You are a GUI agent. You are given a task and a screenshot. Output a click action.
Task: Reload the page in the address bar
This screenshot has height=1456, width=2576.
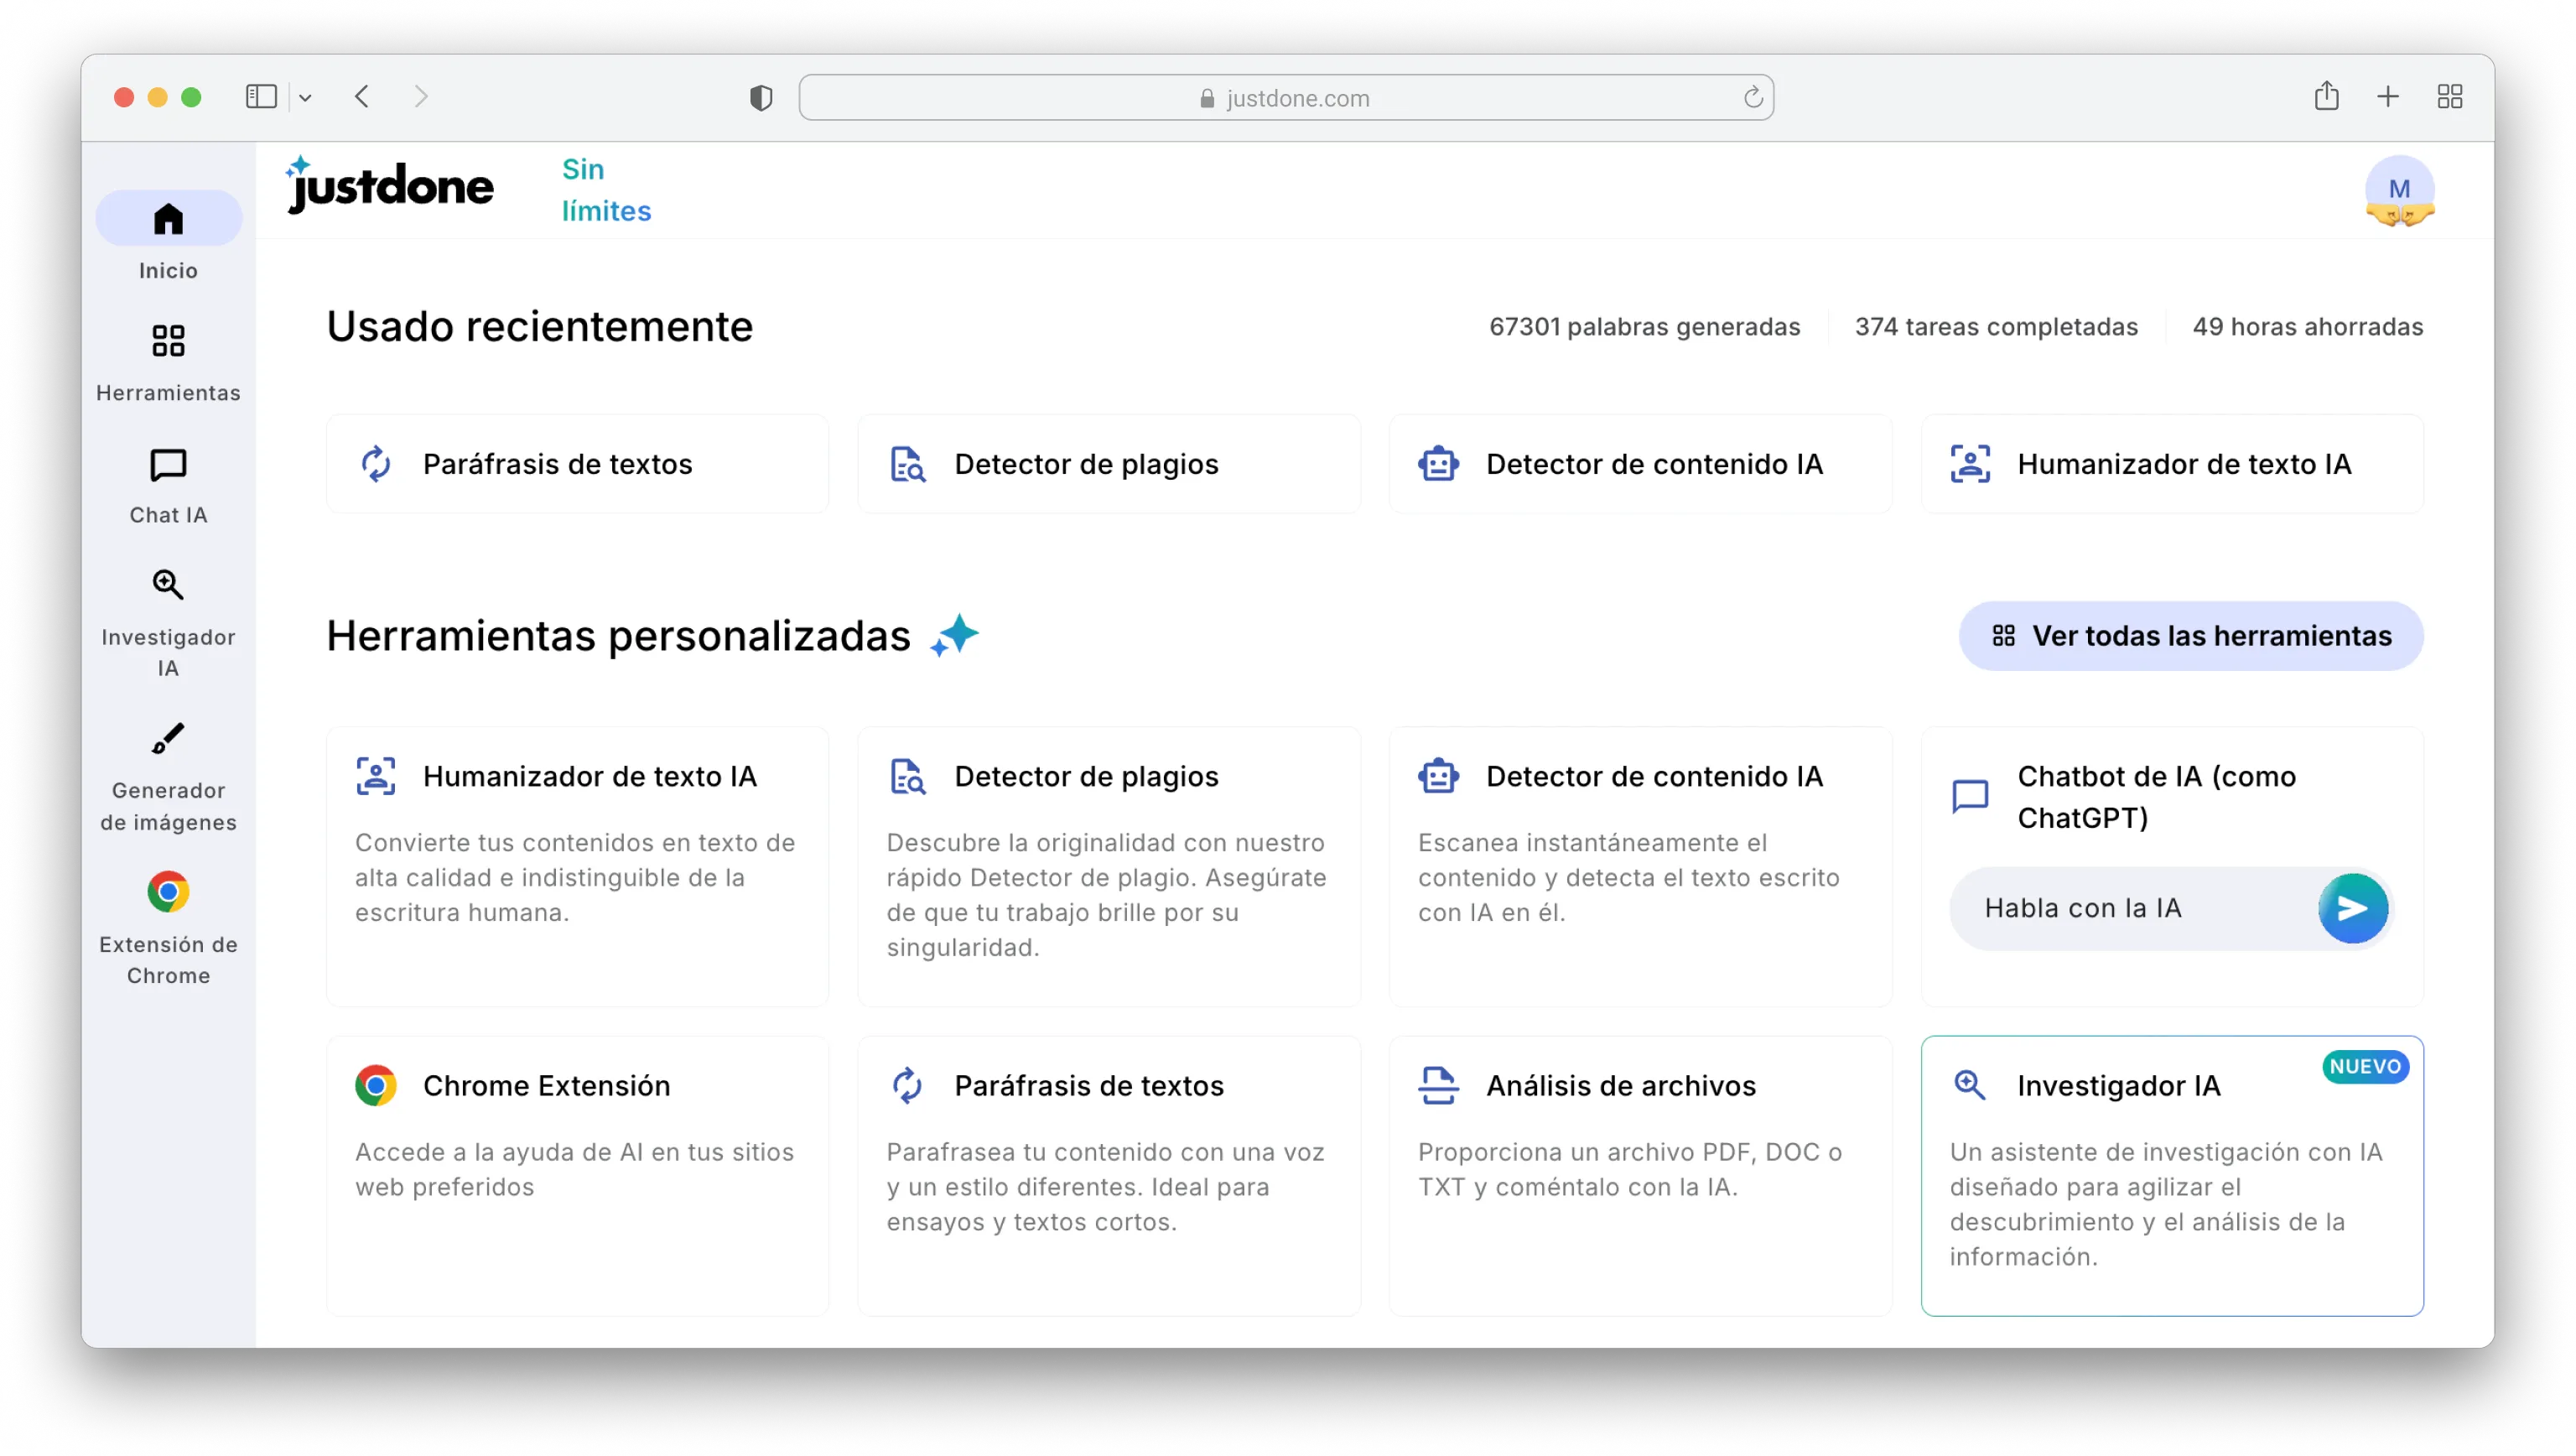tap(1752, 97)
